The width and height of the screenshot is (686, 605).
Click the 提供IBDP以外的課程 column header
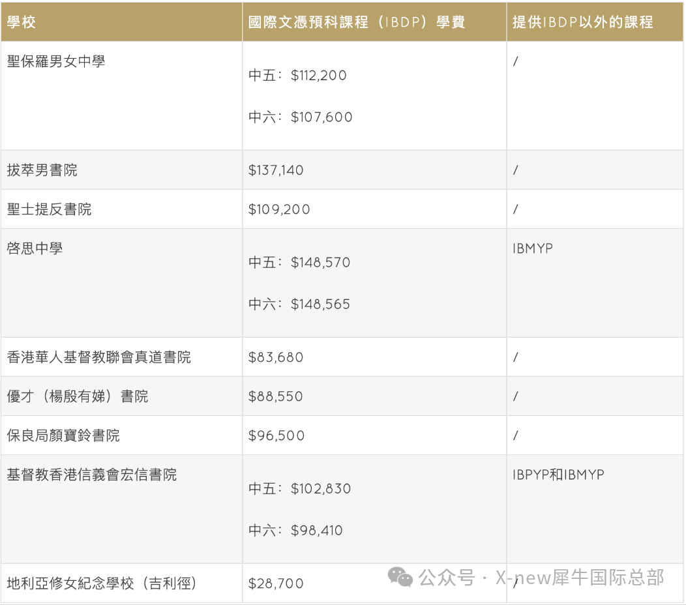pyautogui.click(x=582, y=22)
